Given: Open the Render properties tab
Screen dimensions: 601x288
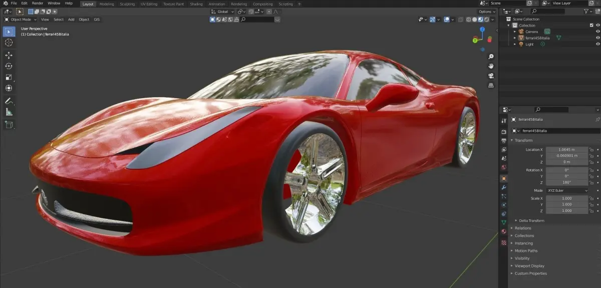Looking at the screenshot, I should pyautogui.click(x=504, y=132).
